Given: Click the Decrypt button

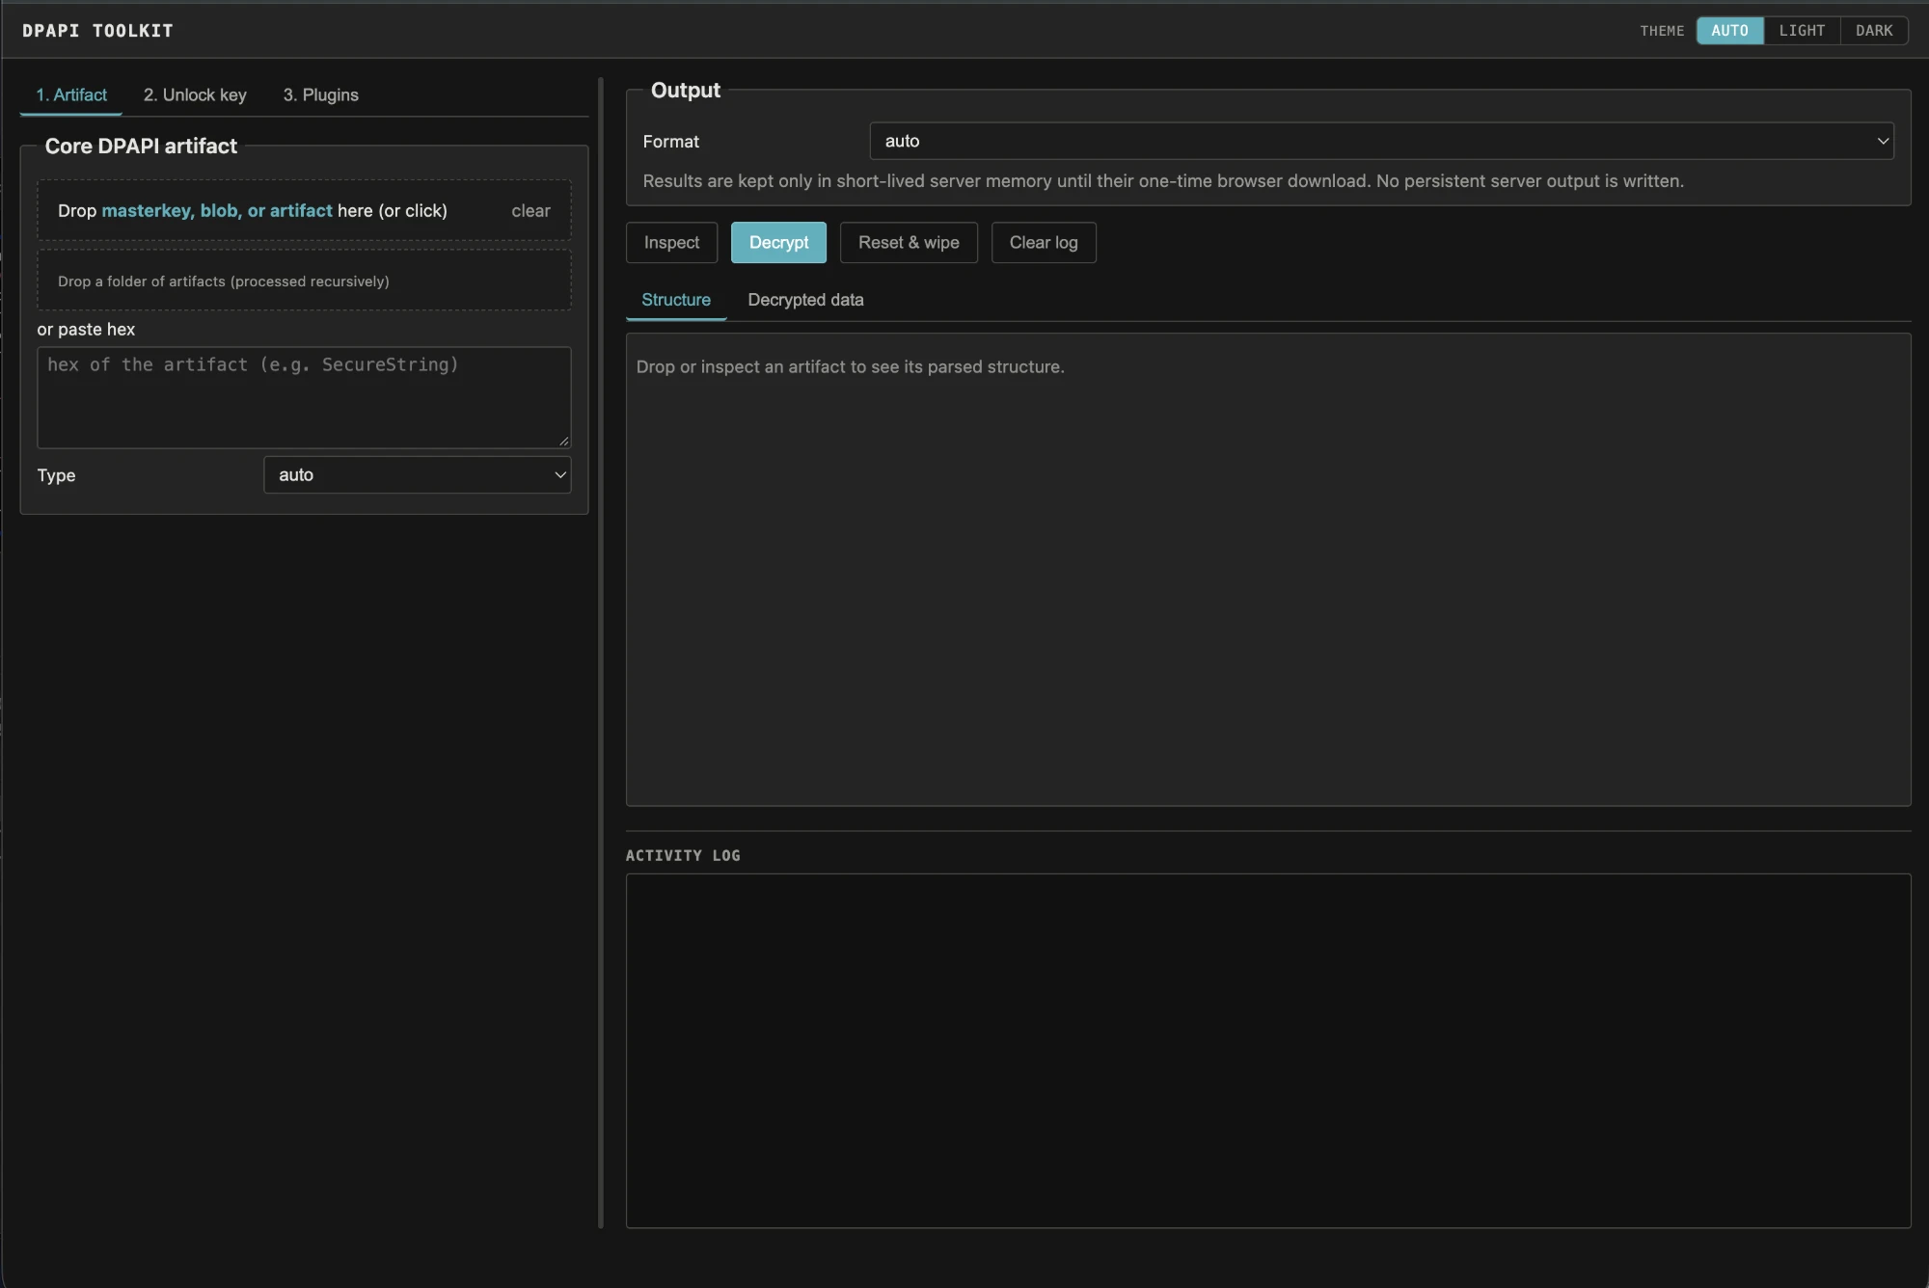Looking at the screenshot, I should click(778, 242).
